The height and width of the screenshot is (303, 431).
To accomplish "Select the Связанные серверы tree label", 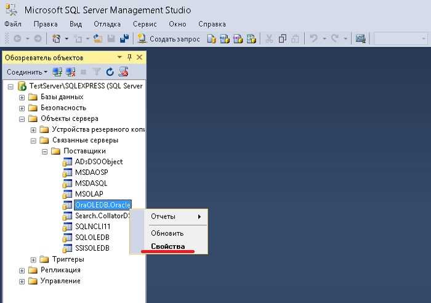I will coord(85,140).
